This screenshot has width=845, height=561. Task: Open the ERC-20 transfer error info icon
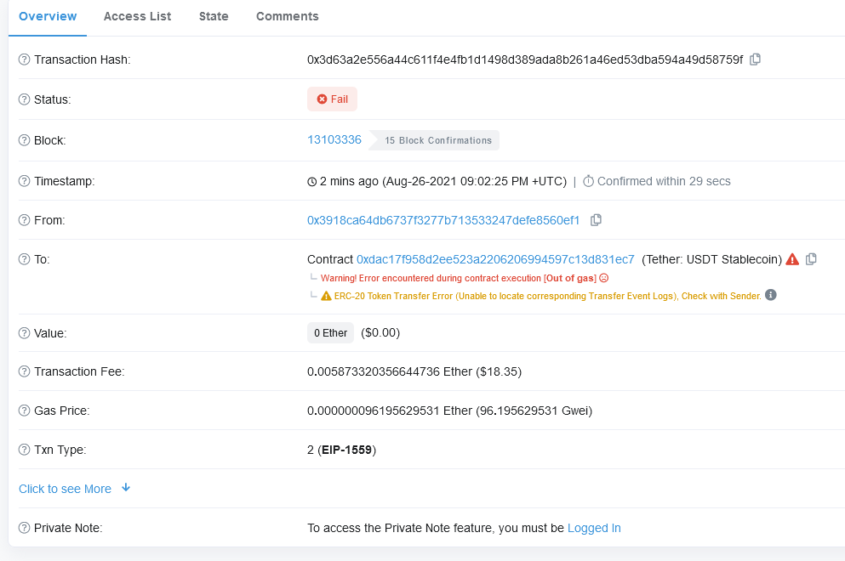tap(771, 295)
